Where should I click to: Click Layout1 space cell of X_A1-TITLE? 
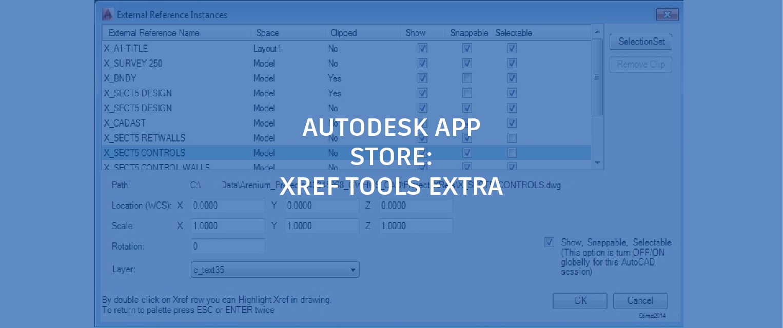[x=267, y=49]
